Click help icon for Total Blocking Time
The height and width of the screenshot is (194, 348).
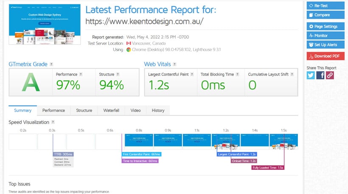point(238,74)
